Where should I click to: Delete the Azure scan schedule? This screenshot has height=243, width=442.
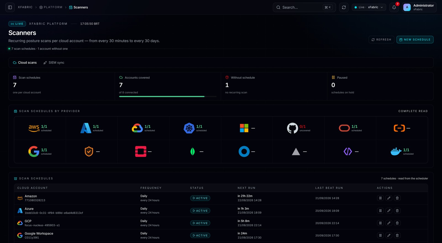click(397, 211)
